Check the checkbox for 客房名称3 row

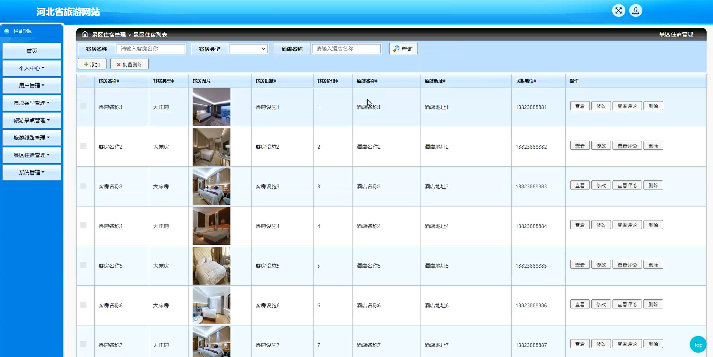pos(83,186)
